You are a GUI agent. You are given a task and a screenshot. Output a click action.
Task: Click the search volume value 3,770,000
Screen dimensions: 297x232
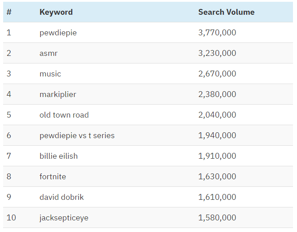pyautogui.click(x=217, y=33)
